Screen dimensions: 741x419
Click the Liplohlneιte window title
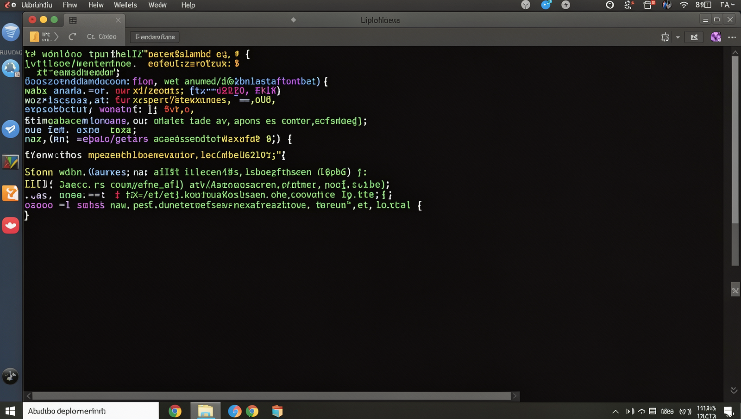[380, 20]
